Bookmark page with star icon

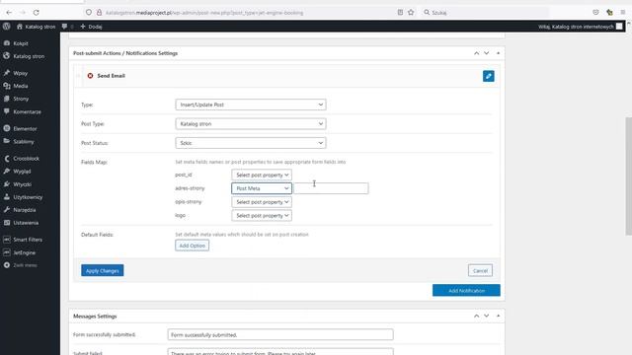[411, 13]
